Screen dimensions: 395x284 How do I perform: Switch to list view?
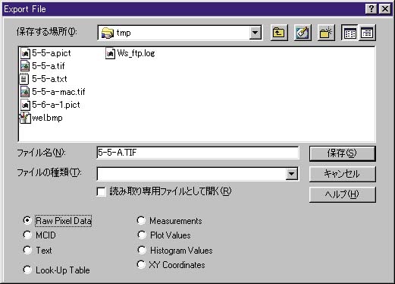350,33
